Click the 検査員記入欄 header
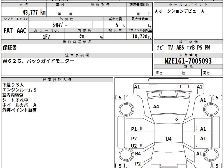The height and width of the screenshot is (168, 224). (57, 80)
